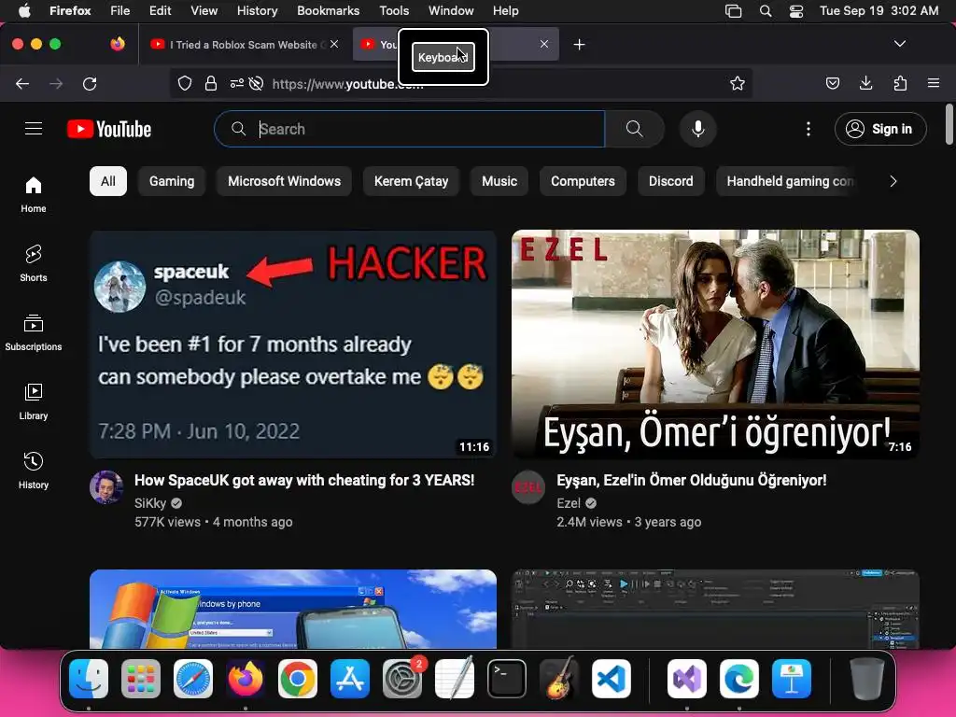This screenshot has width=956, height=717.
Task: Expand the list all tabs dropdown
Action: pyautogui.click(x=900, y=44)
